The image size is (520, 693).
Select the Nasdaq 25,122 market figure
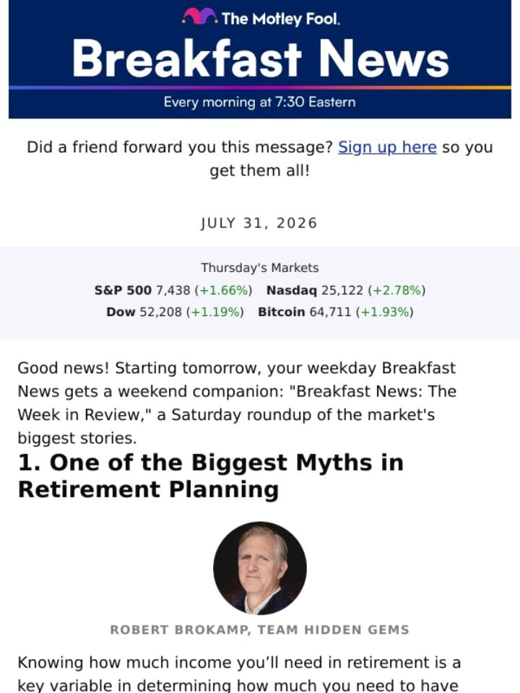point(346,290)
